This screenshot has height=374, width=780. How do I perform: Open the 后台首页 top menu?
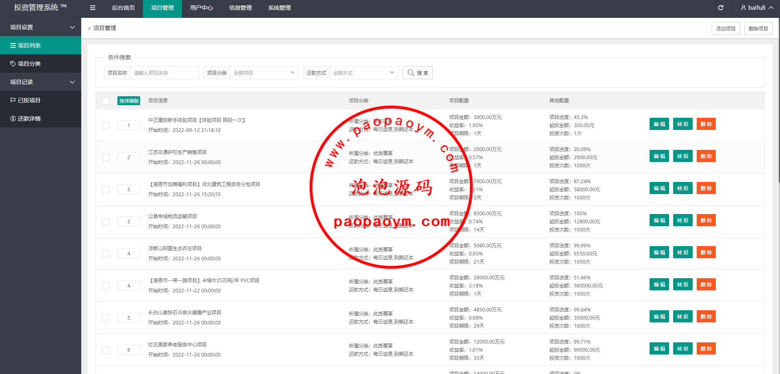123,8
